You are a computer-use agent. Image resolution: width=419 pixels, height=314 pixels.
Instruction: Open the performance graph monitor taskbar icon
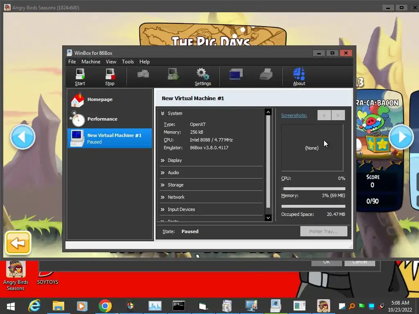click(155, 306)
